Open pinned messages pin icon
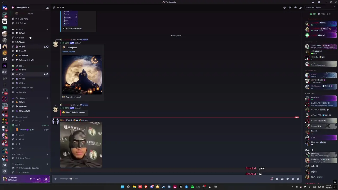 tap(295, 7)
